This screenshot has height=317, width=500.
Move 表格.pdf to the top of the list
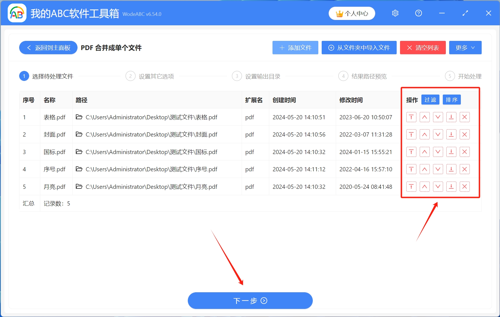tap(411, 117)
